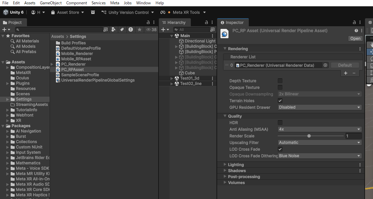Open the Rendering section options menu
Image resolution: width=373 pixels, height=199 pixels.
pyautogui.click(x=360, y=49)
